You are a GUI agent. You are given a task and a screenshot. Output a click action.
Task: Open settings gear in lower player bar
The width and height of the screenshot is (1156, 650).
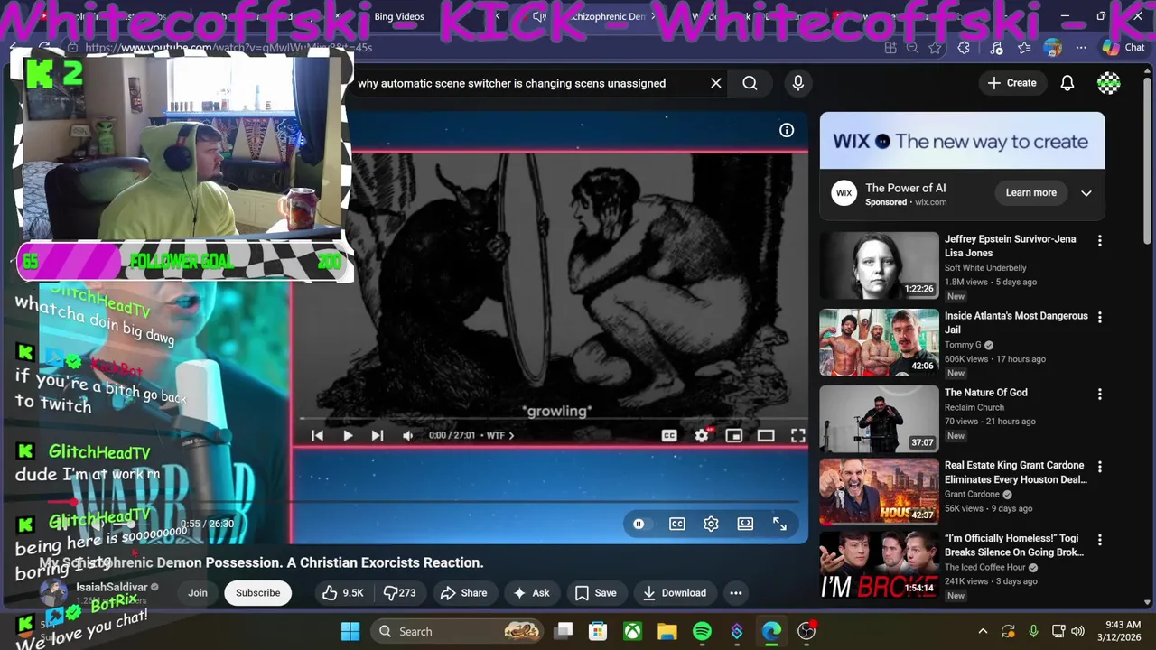(x=711, y=524)
